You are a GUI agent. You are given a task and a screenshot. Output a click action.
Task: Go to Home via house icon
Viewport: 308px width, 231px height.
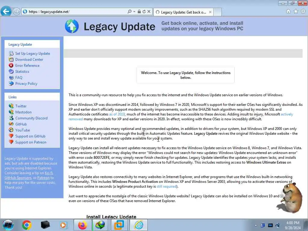288,12
